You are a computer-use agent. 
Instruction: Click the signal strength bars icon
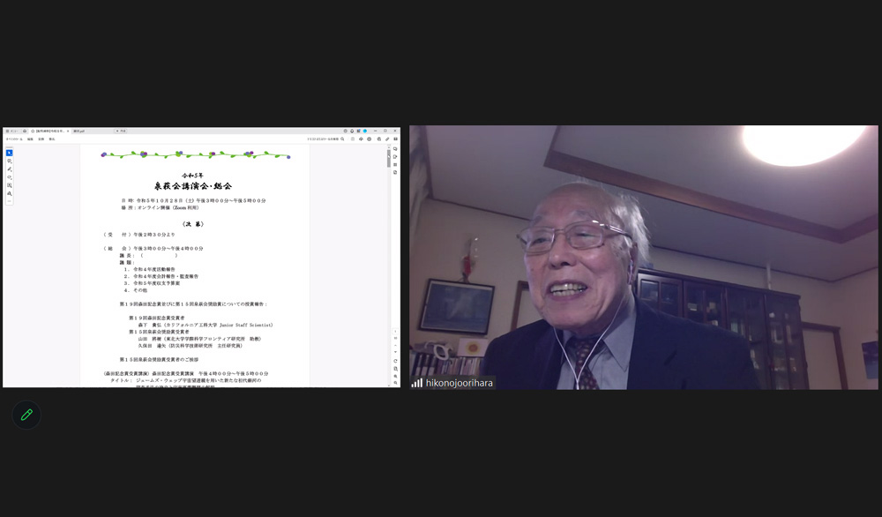coord(417,383)
